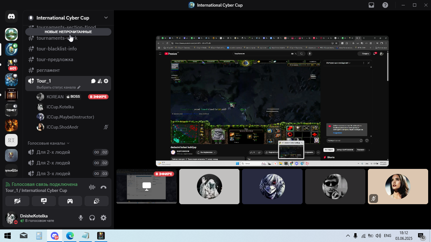
Task: Open noise suppression waveform icon
Action: pyautogui.click(x=92, y=187)
